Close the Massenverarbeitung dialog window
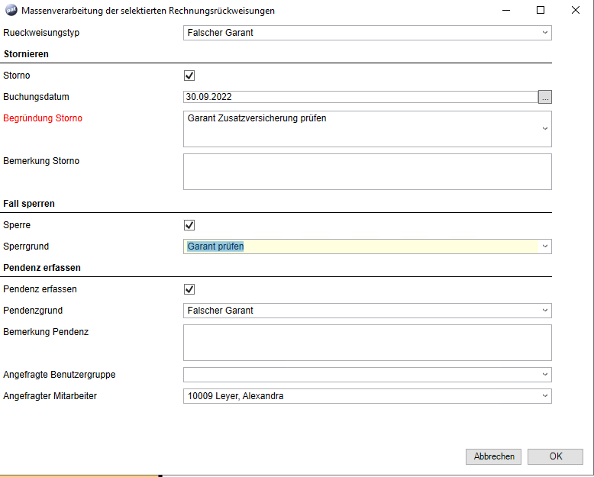Viewport: 594px width, 477px height. (576, 11)
